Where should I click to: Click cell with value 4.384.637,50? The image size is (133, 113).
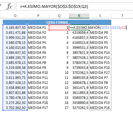coord(16,53)
